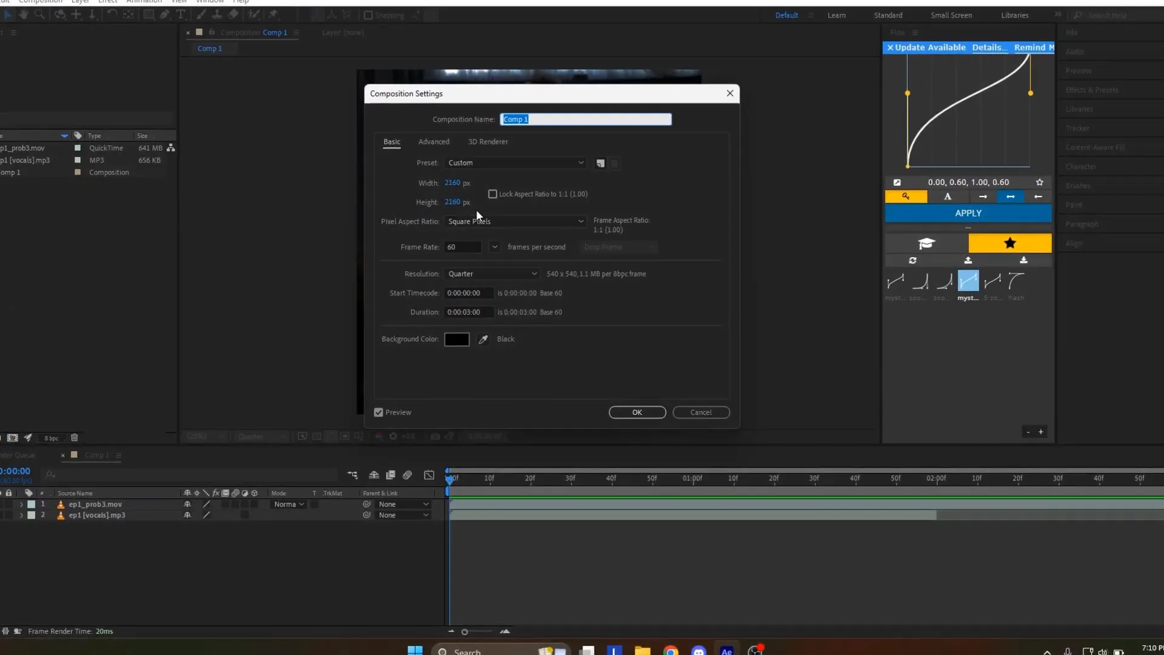Click the black Background Color swatch
The height and width of the screenshot is (655, 1164).
point(457,340)
